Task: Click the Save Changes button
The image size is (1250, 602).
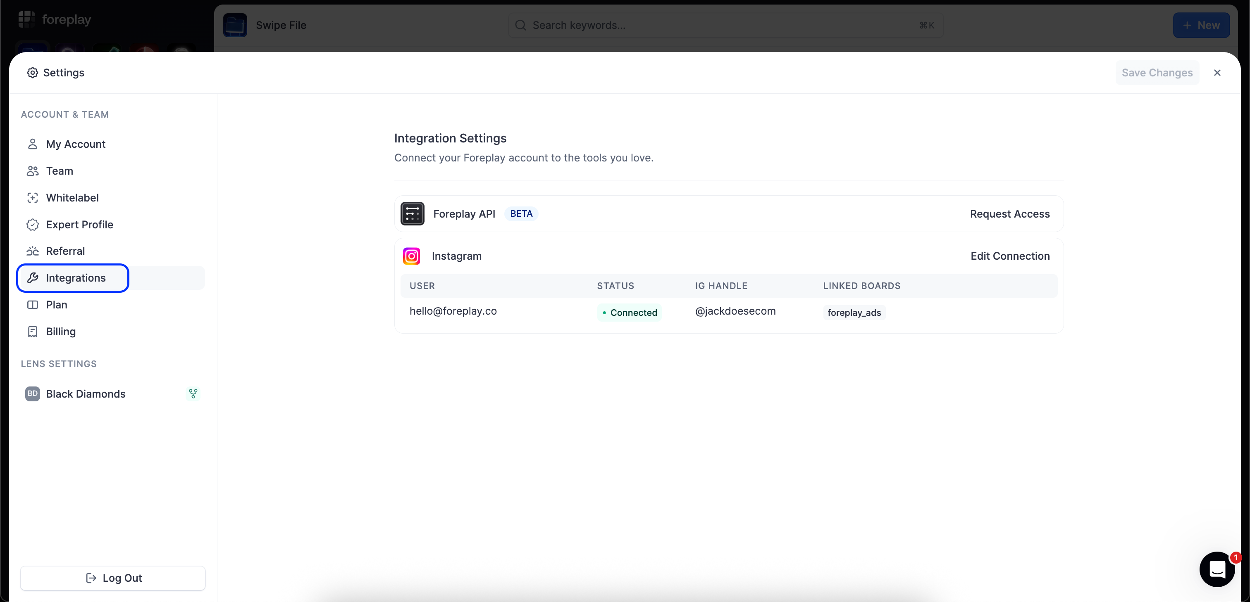Action: [1157, 73]
